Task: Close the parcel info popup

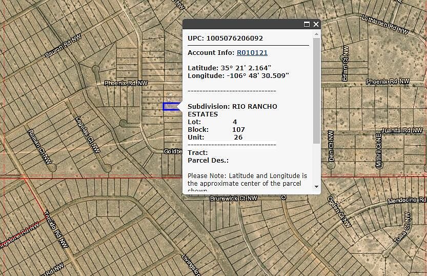Action: pyautogui.click(x=316, y=24)
